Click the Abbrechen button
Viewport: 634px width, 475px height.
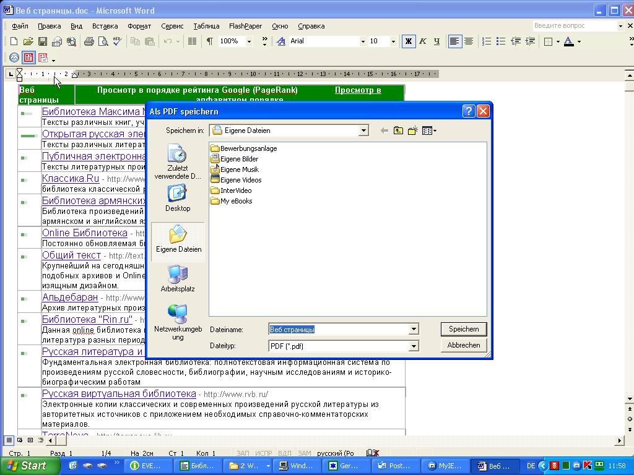pyautogui.click(x=464, y=345)
